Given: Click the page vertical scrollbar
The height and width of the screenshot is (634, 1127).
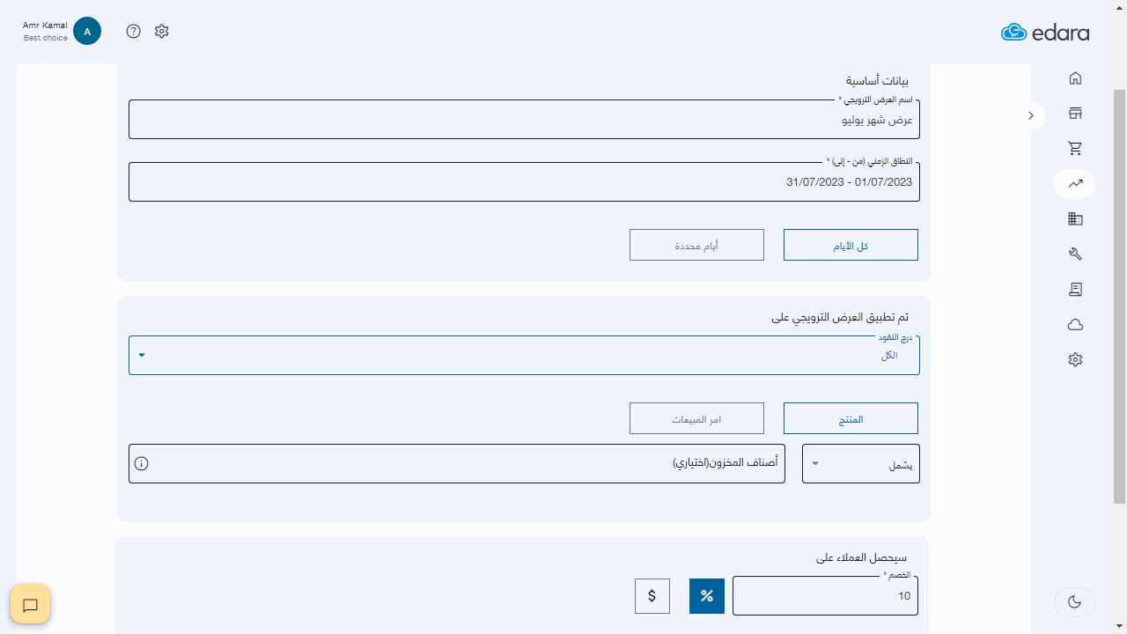Looking at the screenshot, I should (1119, 291).
